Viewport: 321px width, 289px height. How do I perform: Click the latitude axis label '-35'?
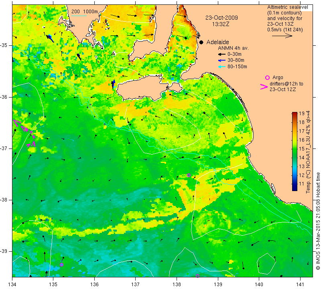pyautogui.click(x=4, y=45)
